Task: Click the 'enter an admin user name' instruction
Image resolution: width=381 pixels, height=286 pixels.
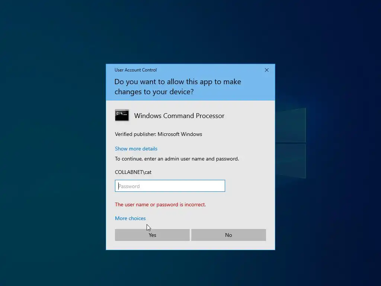Action: click(177, 159)
